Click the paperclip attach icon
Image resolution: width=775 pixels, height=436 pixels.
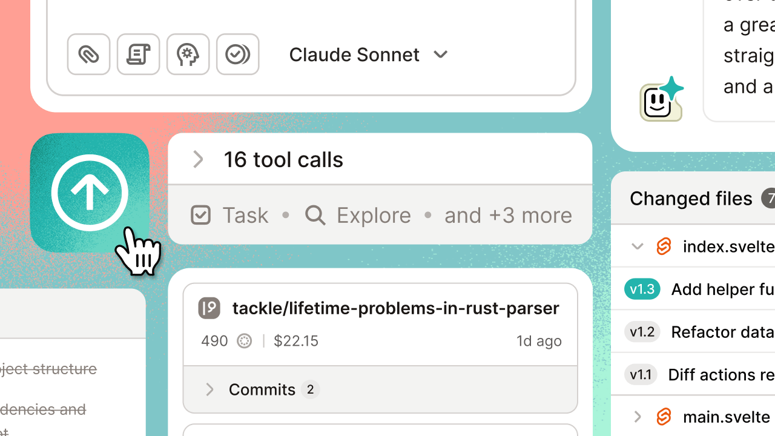(88, 54)
